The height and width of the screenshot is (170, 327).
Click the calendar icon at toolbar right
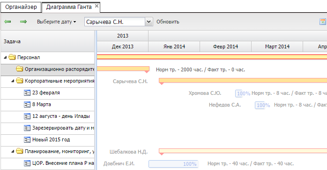(323, 22)
